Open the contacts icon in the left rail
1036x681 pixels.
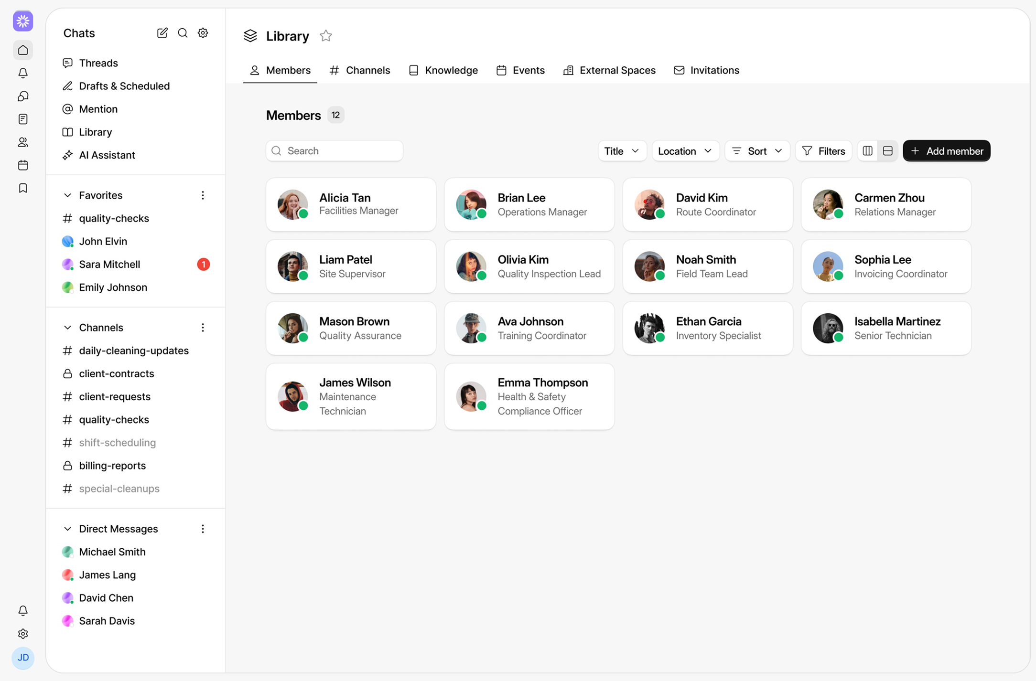point(23,142)
